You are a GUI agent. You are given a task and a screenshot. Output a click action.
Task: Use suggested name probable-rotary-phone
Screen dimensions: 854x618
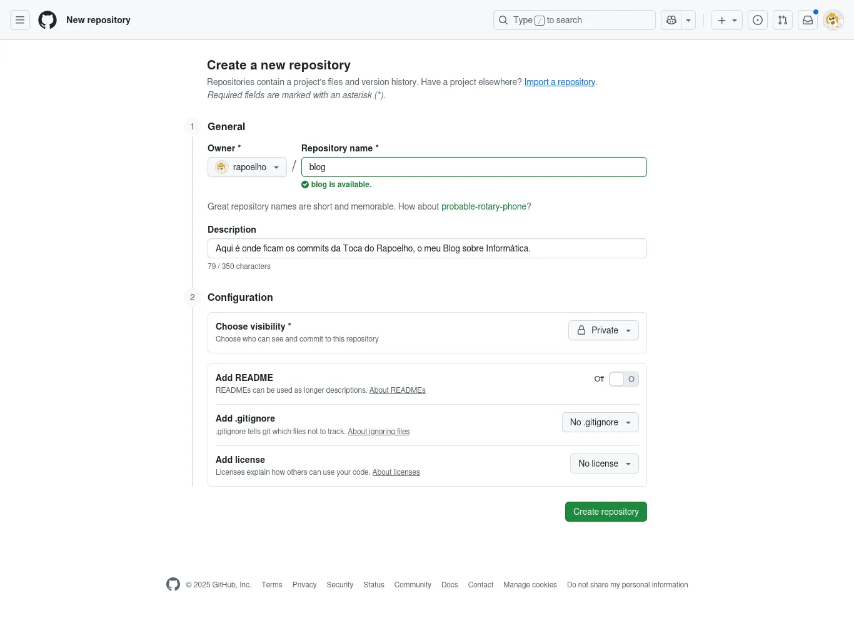pos(484,206)
